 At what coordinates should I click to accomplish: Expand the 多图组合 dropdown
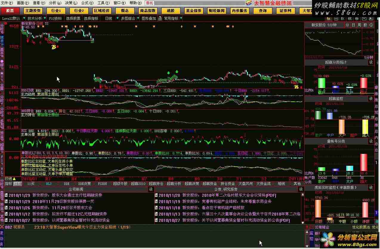pos(138,18)
